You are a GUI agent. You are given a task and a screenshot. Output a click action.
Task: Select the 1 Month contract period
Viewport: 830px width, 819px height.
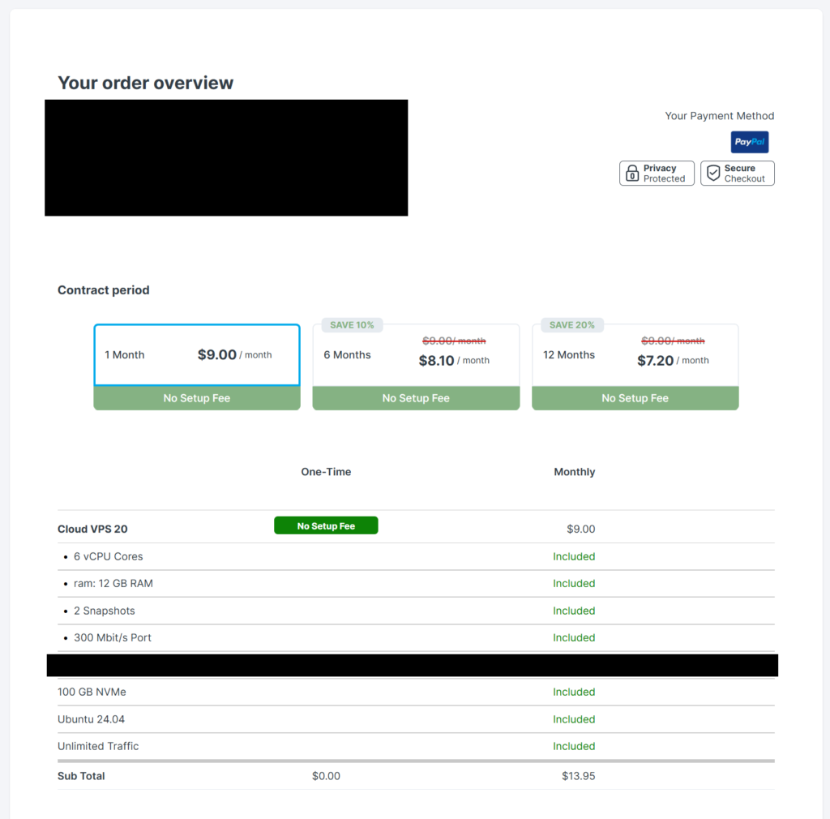pos(197,354)
